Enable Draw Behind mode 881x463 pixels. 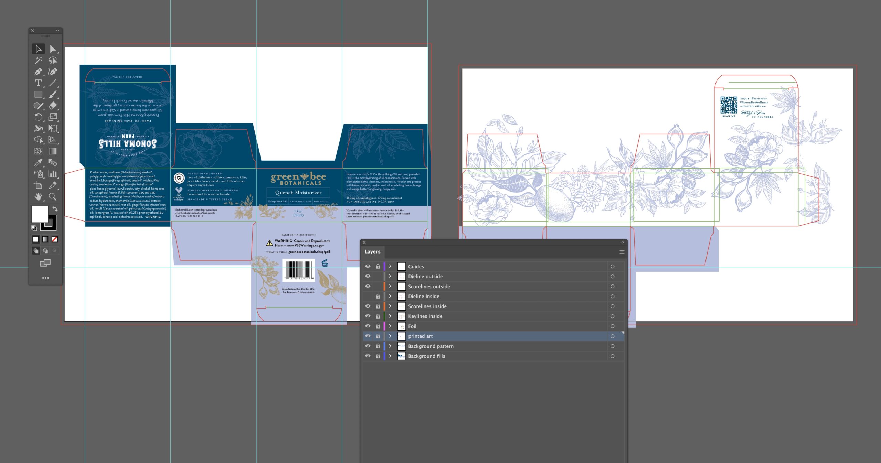click(x=45, y=251)
